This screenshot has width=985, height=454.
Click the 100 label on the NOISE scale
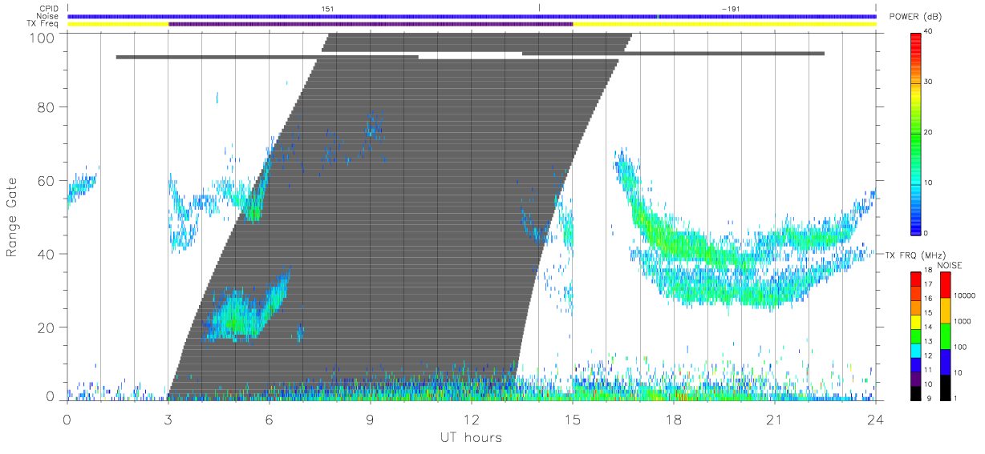click(961, 348)
